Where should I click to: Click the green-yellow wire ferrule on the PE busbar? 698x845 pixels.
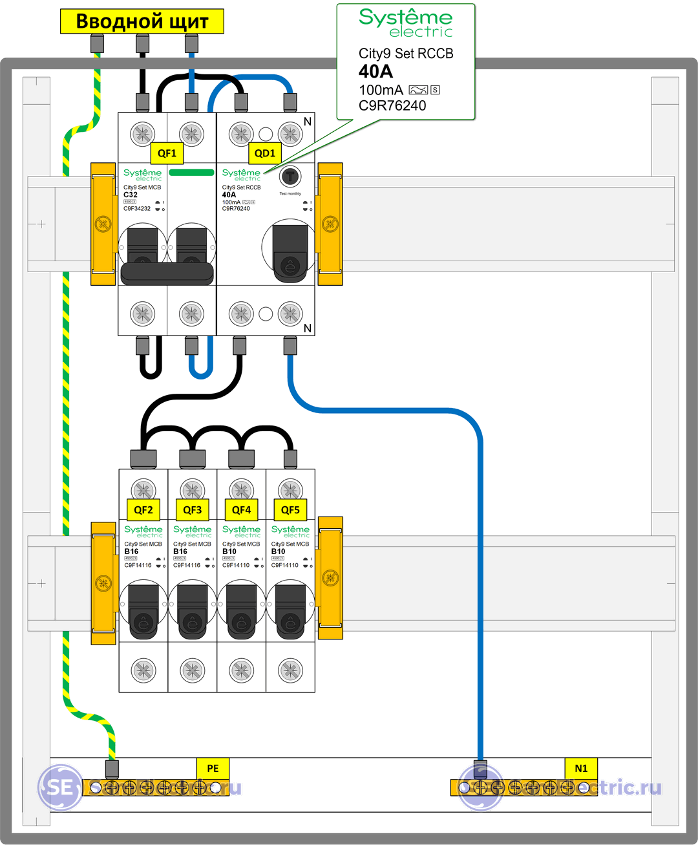(x=112, y=769)
